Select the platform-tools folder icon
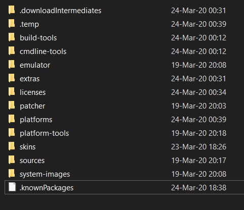Screen dimensions: 244x210 [x=12, y=132]
